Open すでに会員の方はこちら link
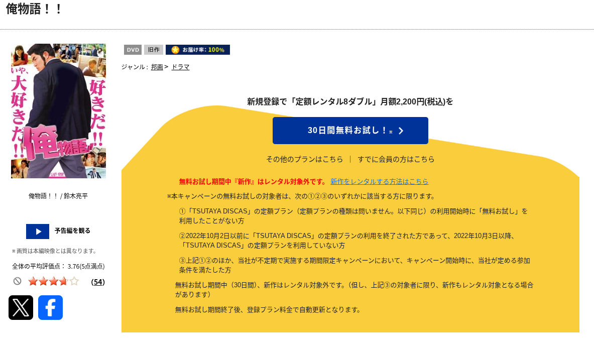 tap(396, 159)
